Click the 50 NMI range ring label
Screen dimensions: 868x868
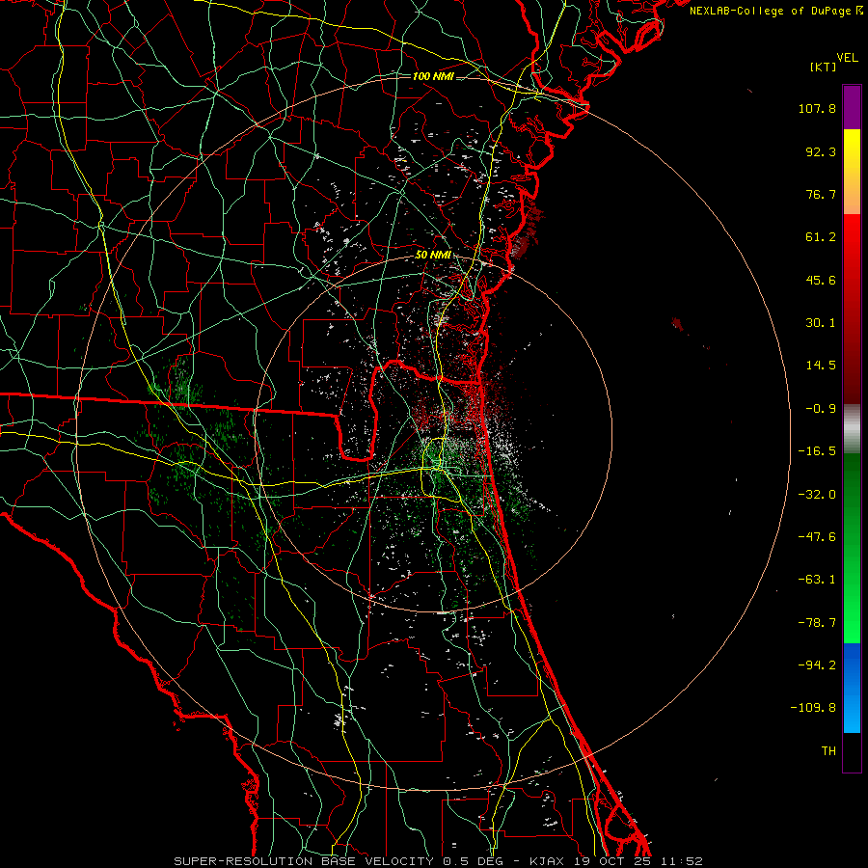pos(433,255)
